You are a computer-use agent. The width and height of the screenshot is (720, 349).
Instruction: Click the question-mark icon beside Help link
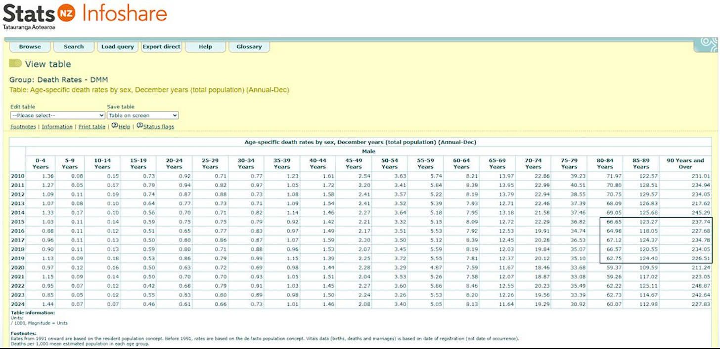pos(114,126)
